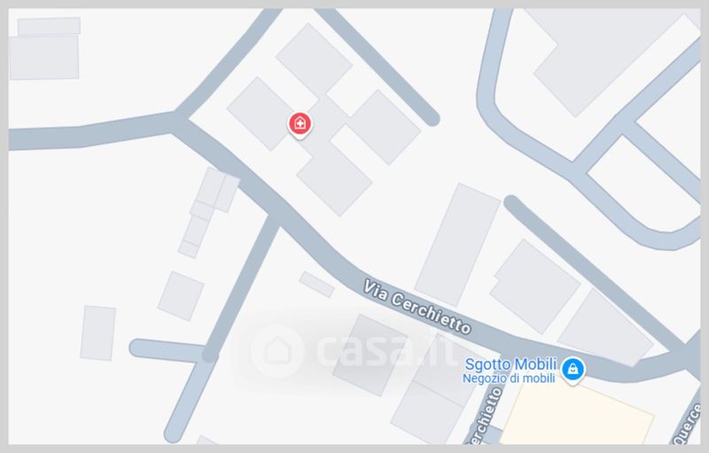Select the short horizontal dead-end road at lower left

169,350
